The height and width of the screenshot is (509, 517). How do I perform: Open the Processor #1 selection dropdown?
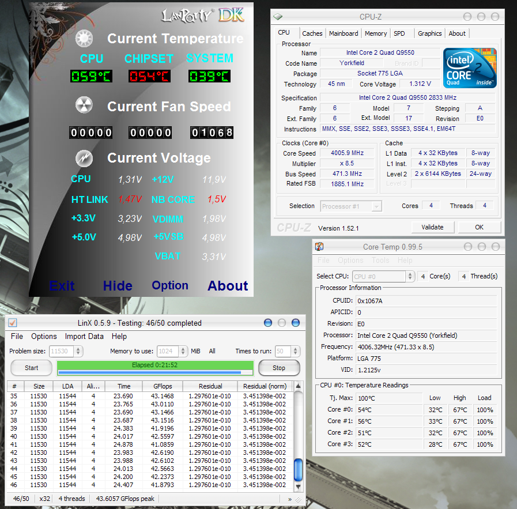pos(351,206)
